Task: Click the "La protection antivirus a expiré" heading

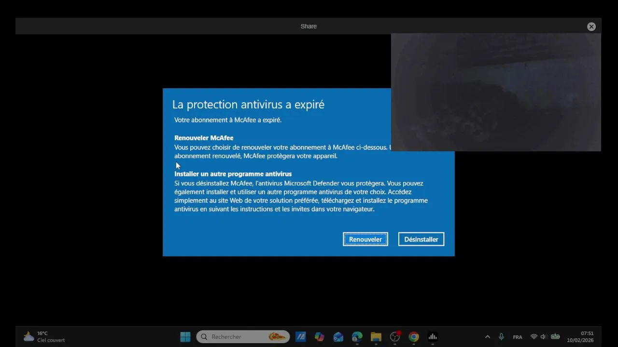Action: click(248, 105)
